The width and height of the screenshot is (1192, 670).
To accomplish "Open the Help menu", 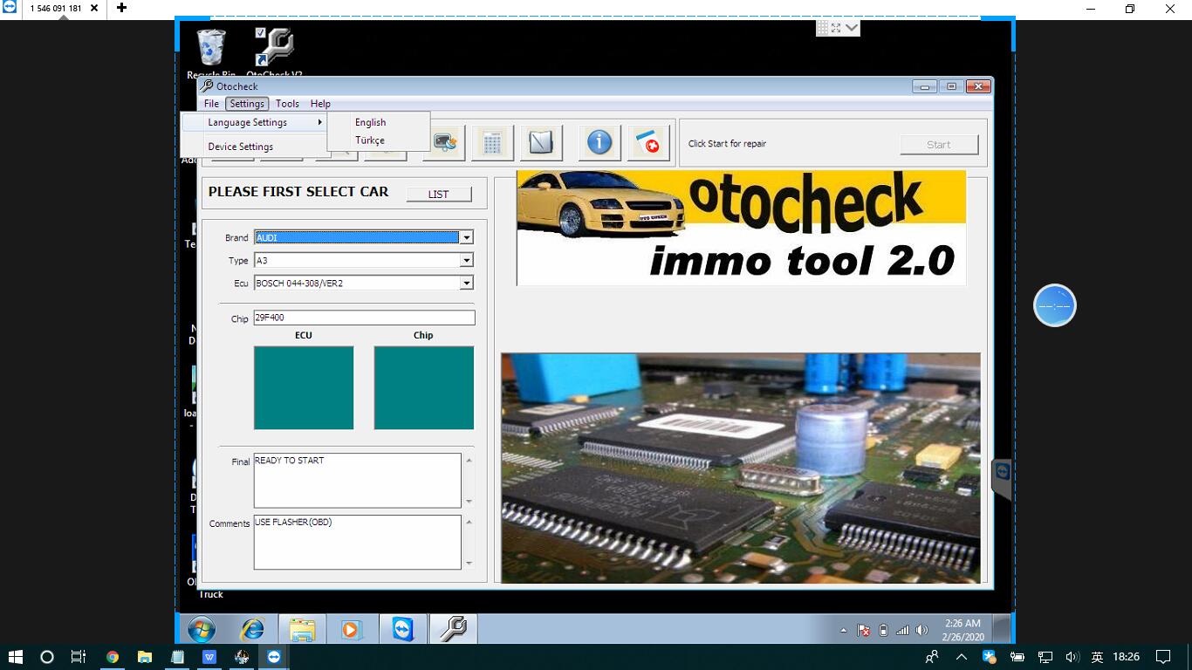I will pos(320,103).
